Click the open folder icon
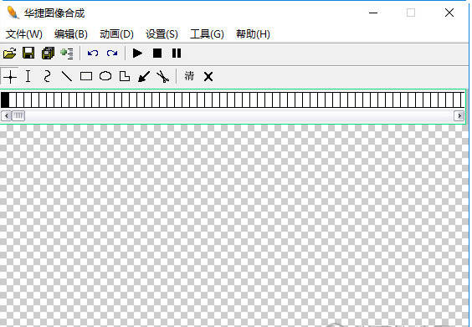Viewport: 472px width, 327px height. click(x=10, y=54)
